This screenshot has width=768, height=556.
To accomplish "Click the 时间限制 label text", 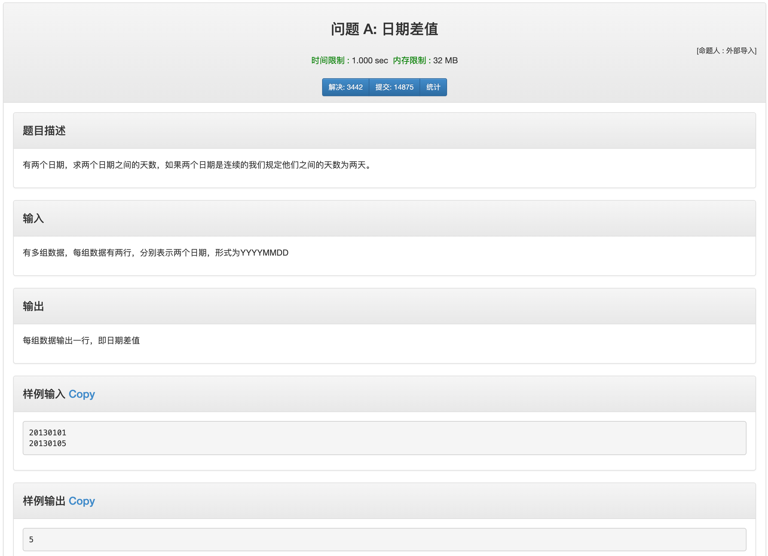I will (x=328, y=61).
